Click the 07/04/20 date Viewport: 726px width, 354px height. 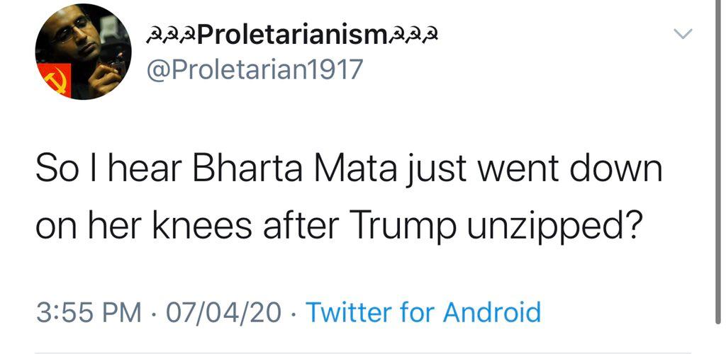click(223, 312)
